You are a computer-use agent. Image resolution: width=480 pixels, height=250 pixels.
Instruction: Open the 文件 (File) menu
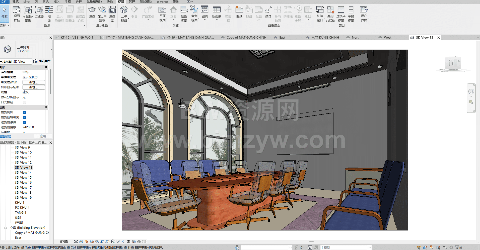[4, 2]
